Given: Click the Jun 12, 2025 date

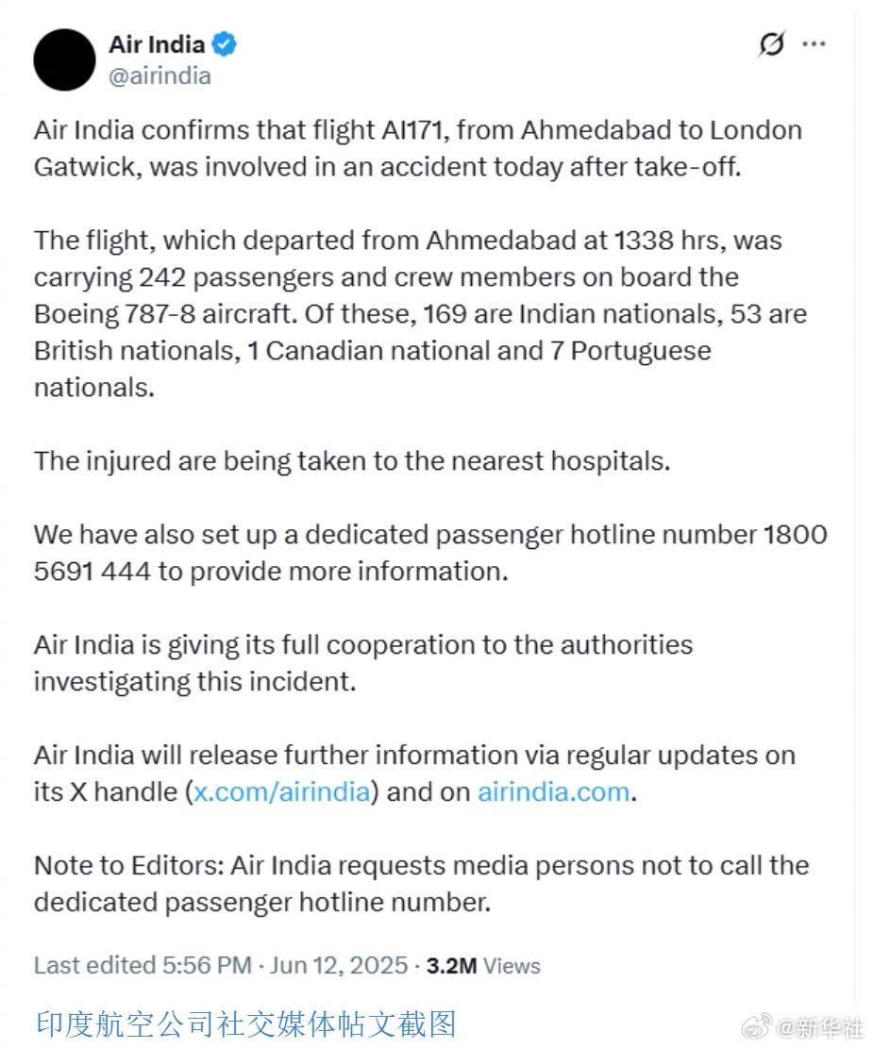Looking at the screenshot, I should [x=339, y=965].
